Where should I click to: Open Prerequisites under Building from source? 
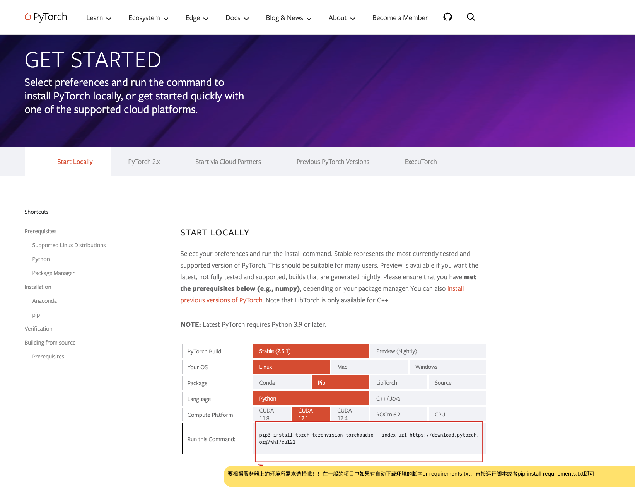48,357
